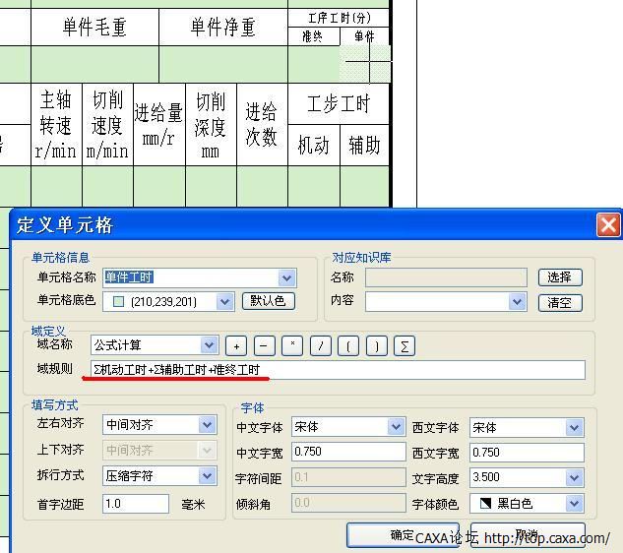Click the 域规则 formula field

point(339,370)
